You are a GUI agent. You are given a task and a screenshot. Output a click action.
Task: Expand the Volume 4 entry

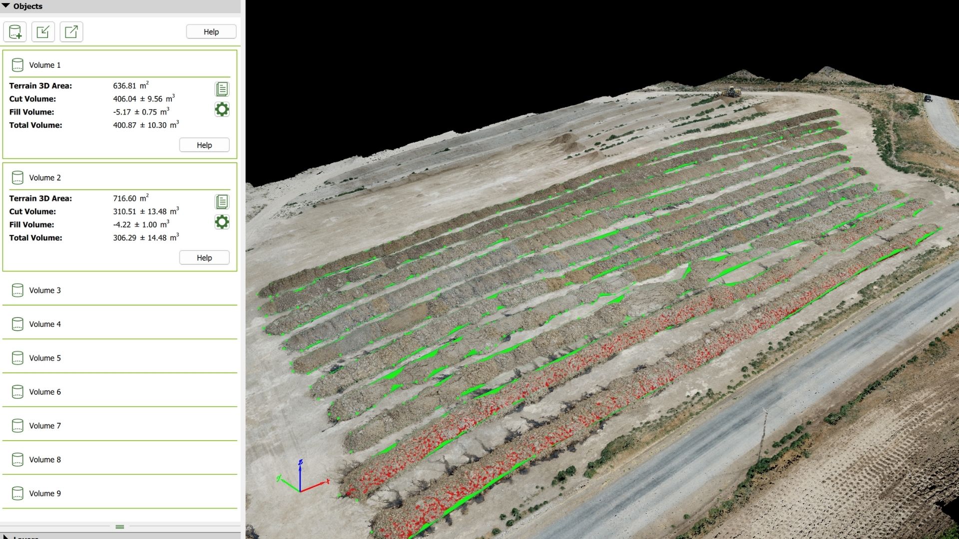pyautogui.click(x=45, y=324)
